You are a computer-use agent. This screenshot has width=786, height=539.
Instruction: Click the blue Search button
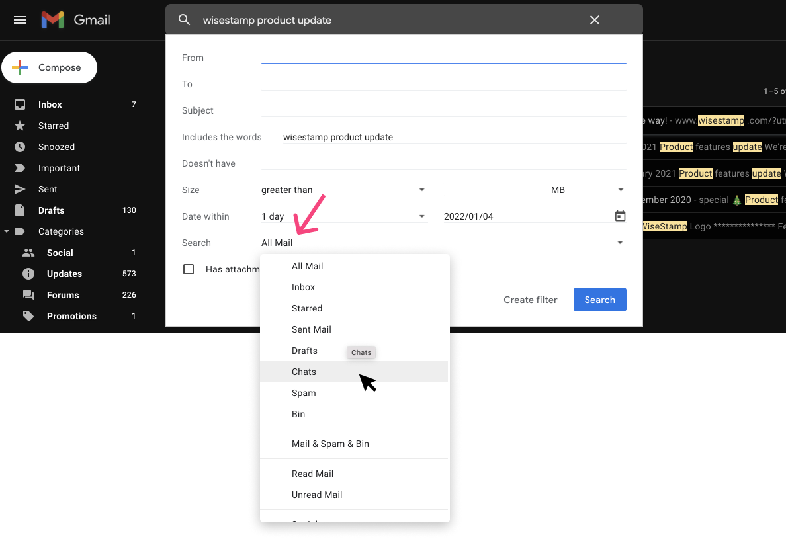click(x=599, y=299)
